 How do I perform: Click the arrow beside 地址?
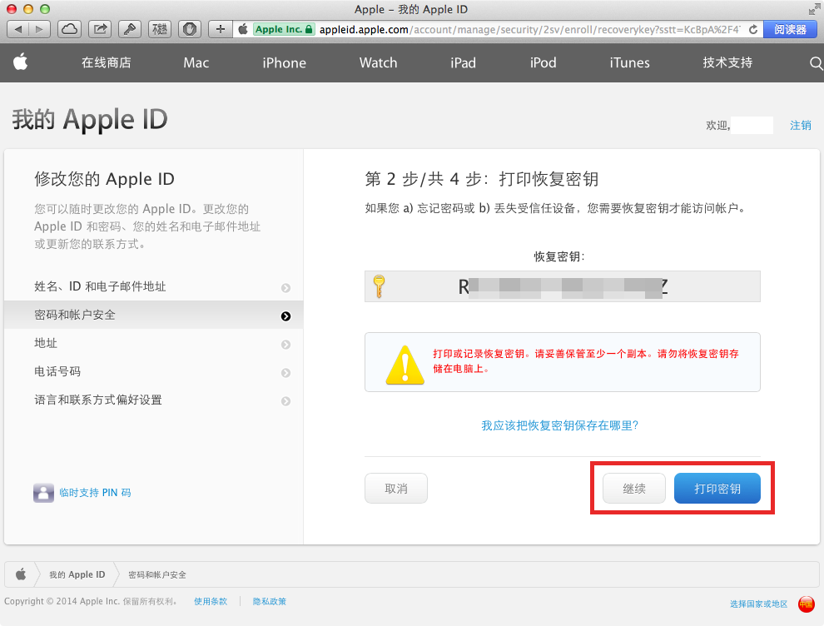click(x=285, y=345)
